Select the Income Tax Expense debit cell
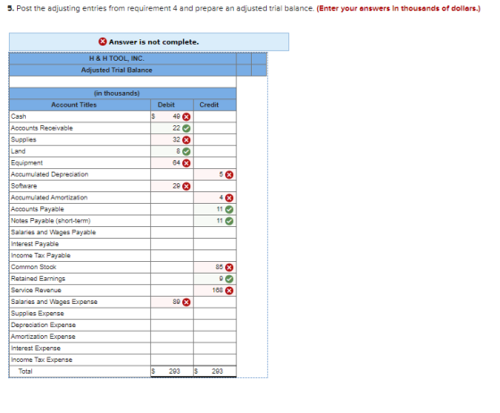Viewport: 500px width, 413px height. [171, 359]
